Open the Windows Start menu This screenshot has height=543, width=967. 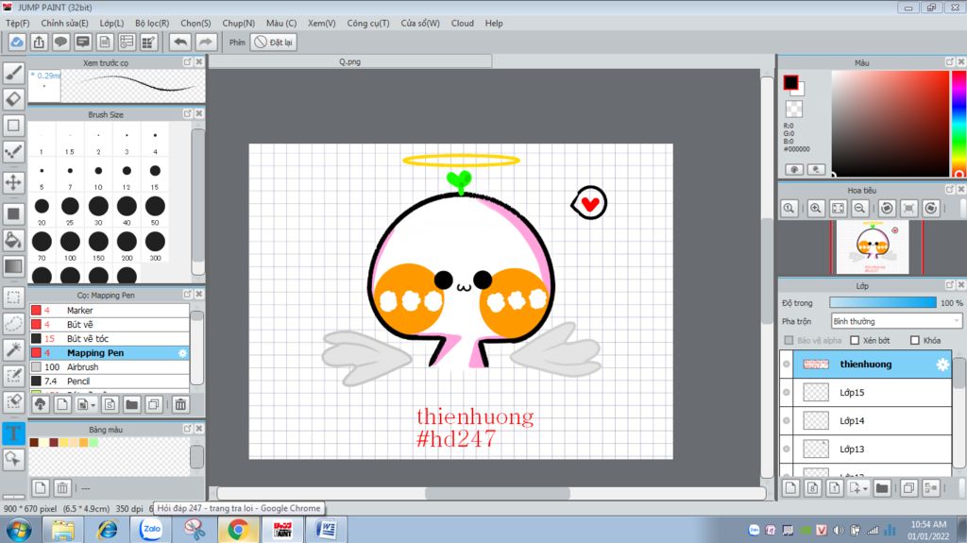pos(19,530)
